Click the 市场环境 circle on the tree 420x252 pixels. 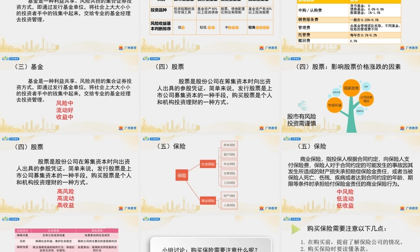click(335, 105)
